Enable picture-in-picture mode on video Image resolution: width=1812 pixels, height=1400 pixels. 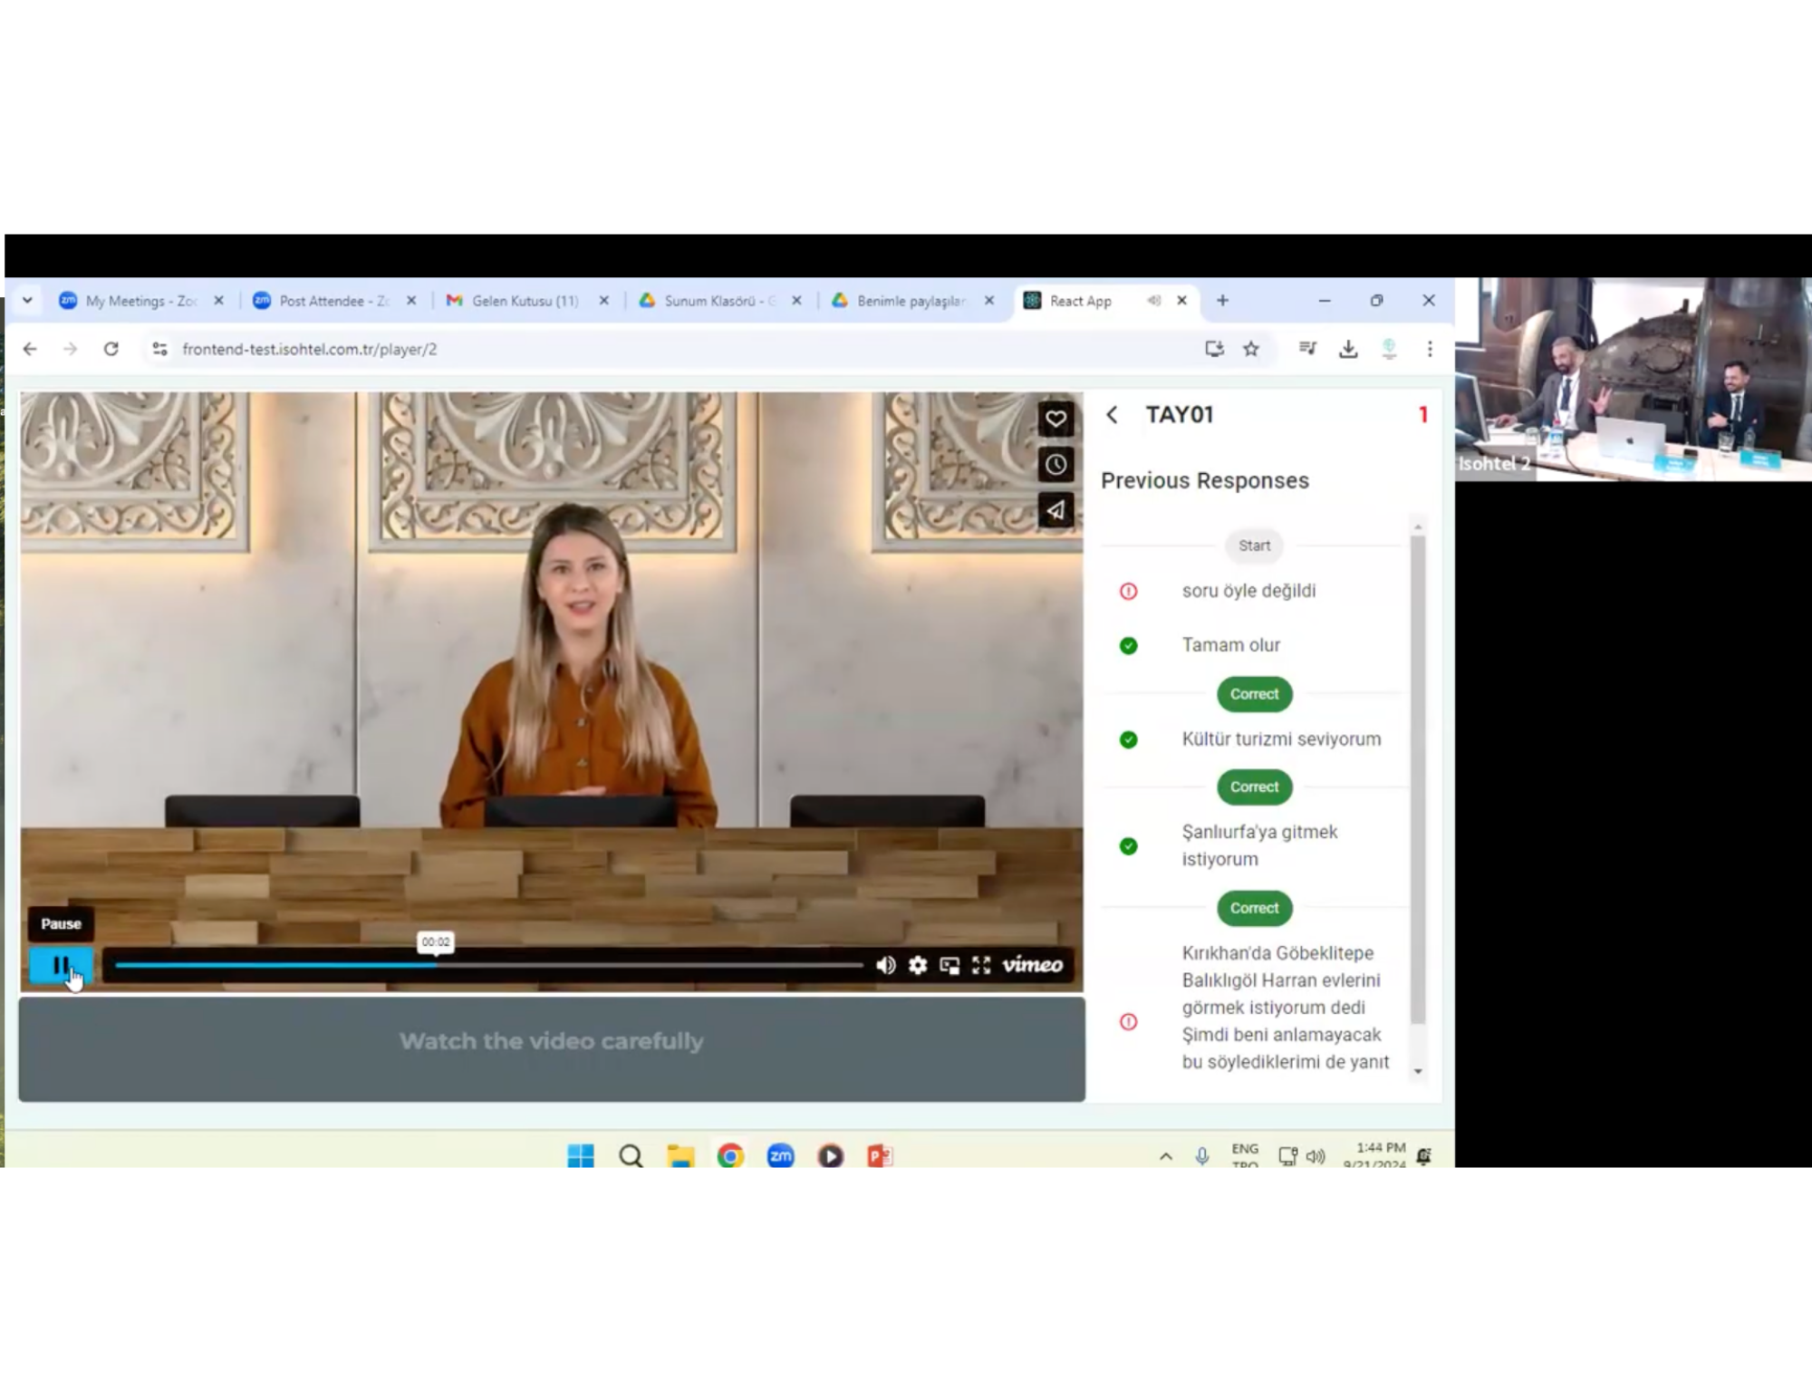point(949,965)
